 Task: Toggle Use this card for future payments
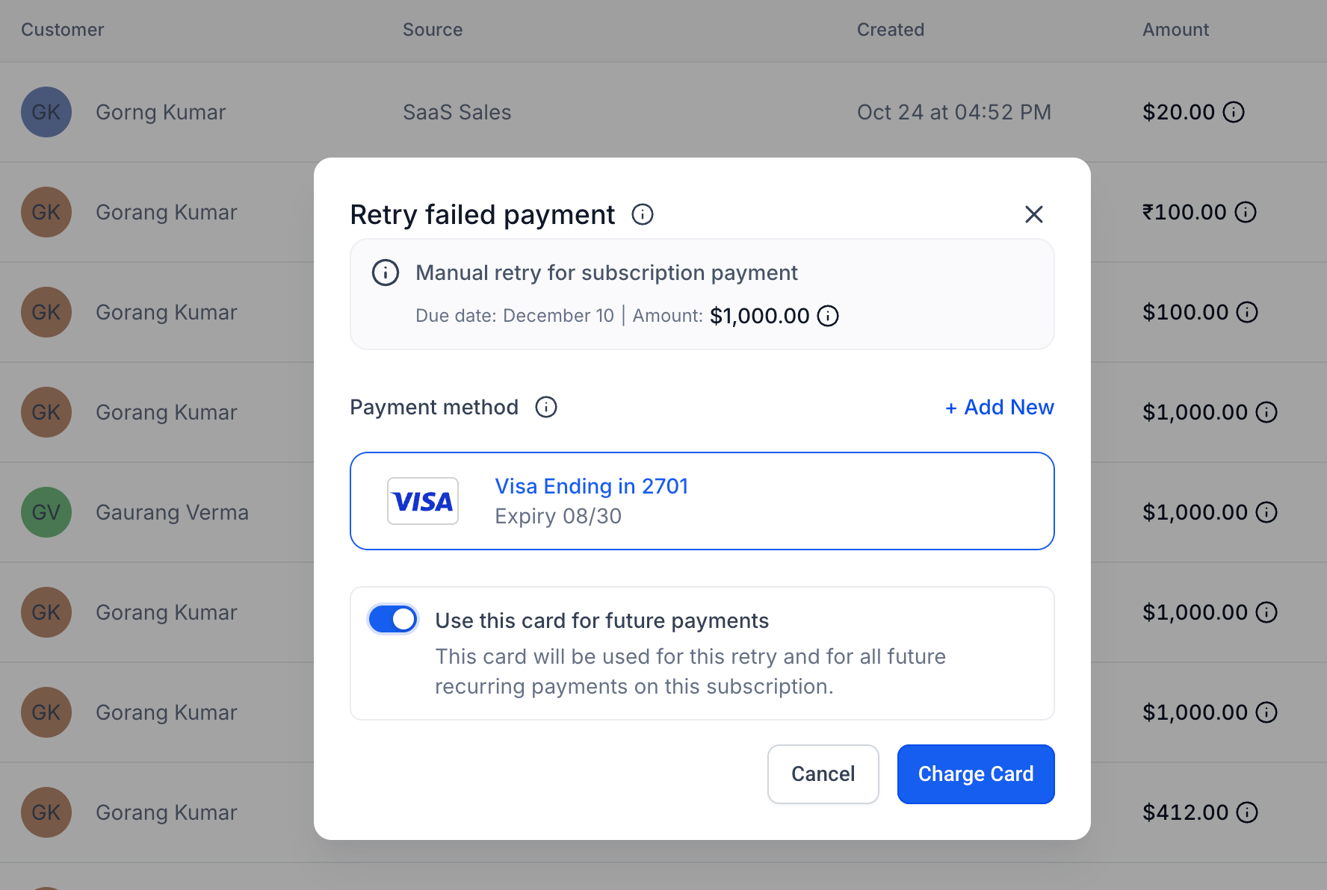pos(393,620)
